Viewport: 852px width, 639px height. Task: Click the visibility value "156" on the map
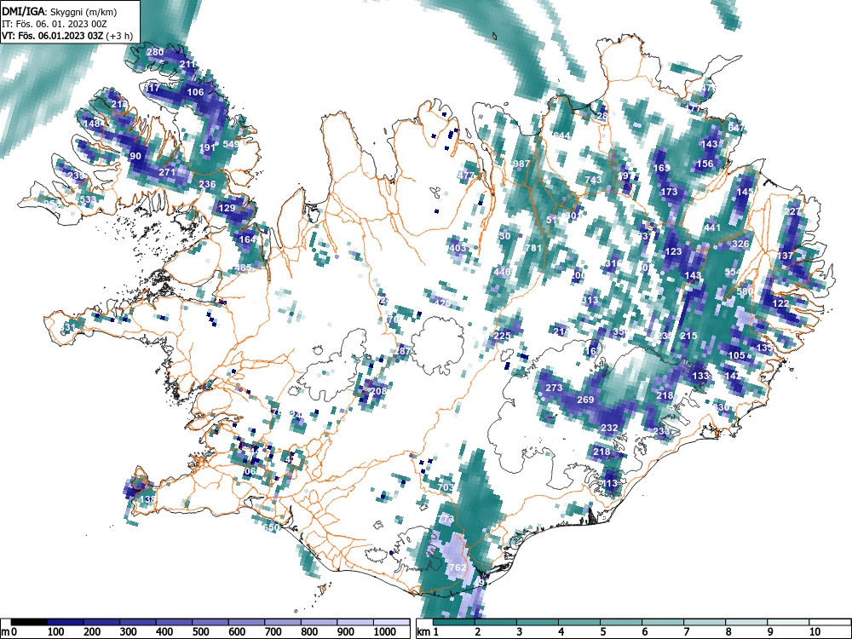[705, 164]
